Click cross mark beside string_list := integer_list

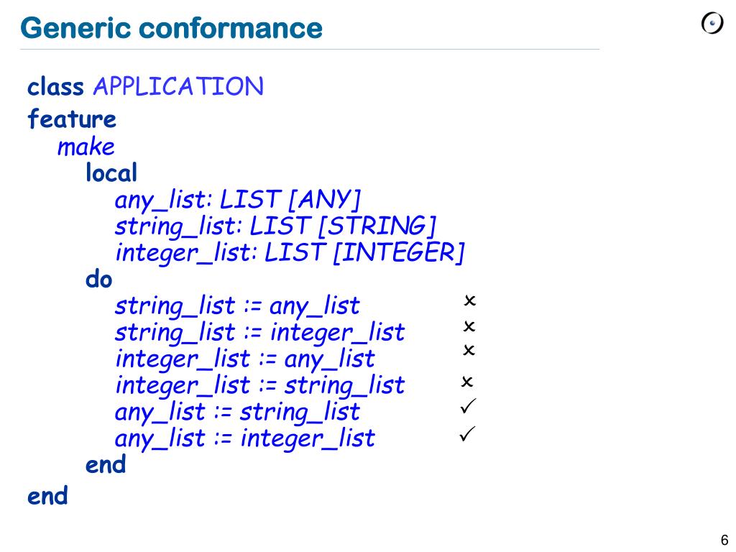pos(469,326)
